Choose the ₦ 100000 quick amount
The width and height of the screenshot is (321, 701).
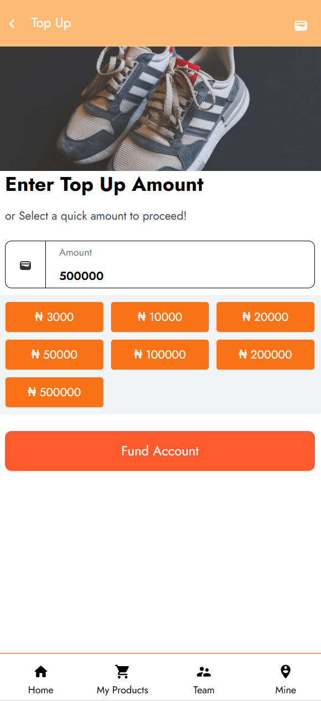point(160,355)
